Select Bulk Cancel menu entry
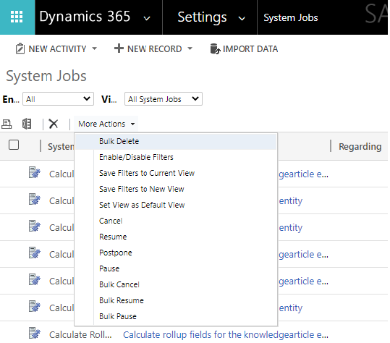This screenshot has height=343, width=390. coord(176,284)
